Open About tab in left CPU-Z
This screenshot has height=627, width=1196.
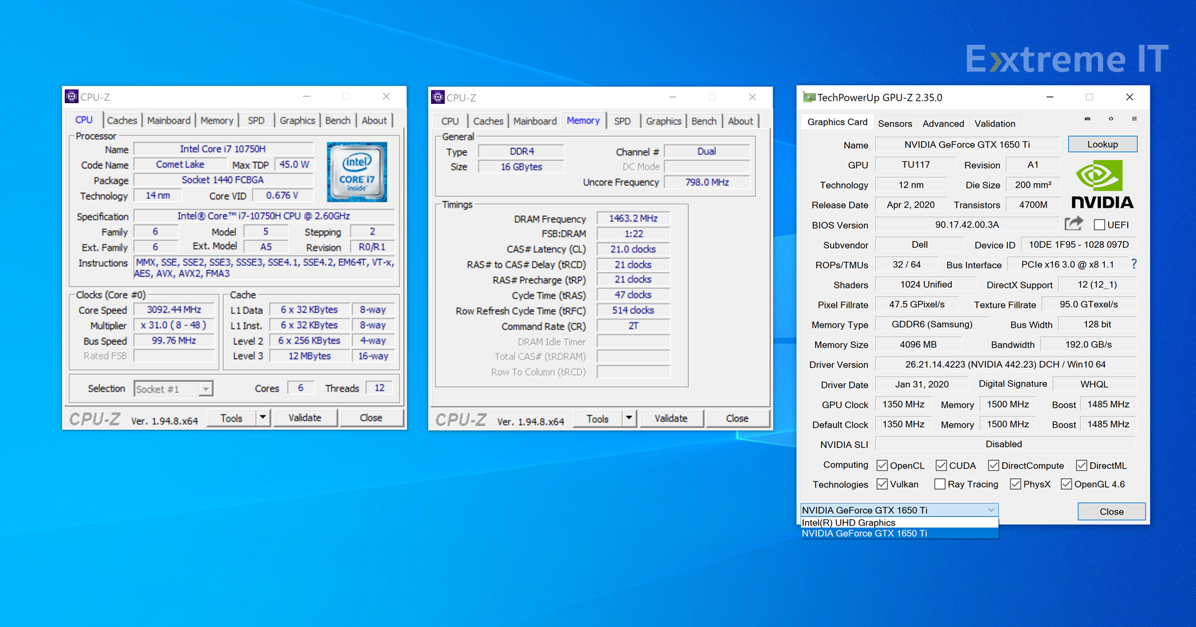[x=374, y=120]
